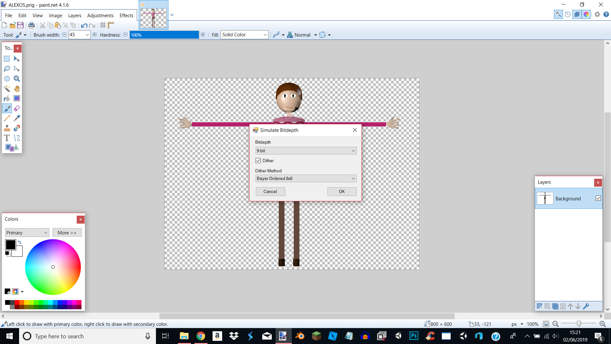
Task: Select the Gradient tool
Action: click(x=17, y=98)
